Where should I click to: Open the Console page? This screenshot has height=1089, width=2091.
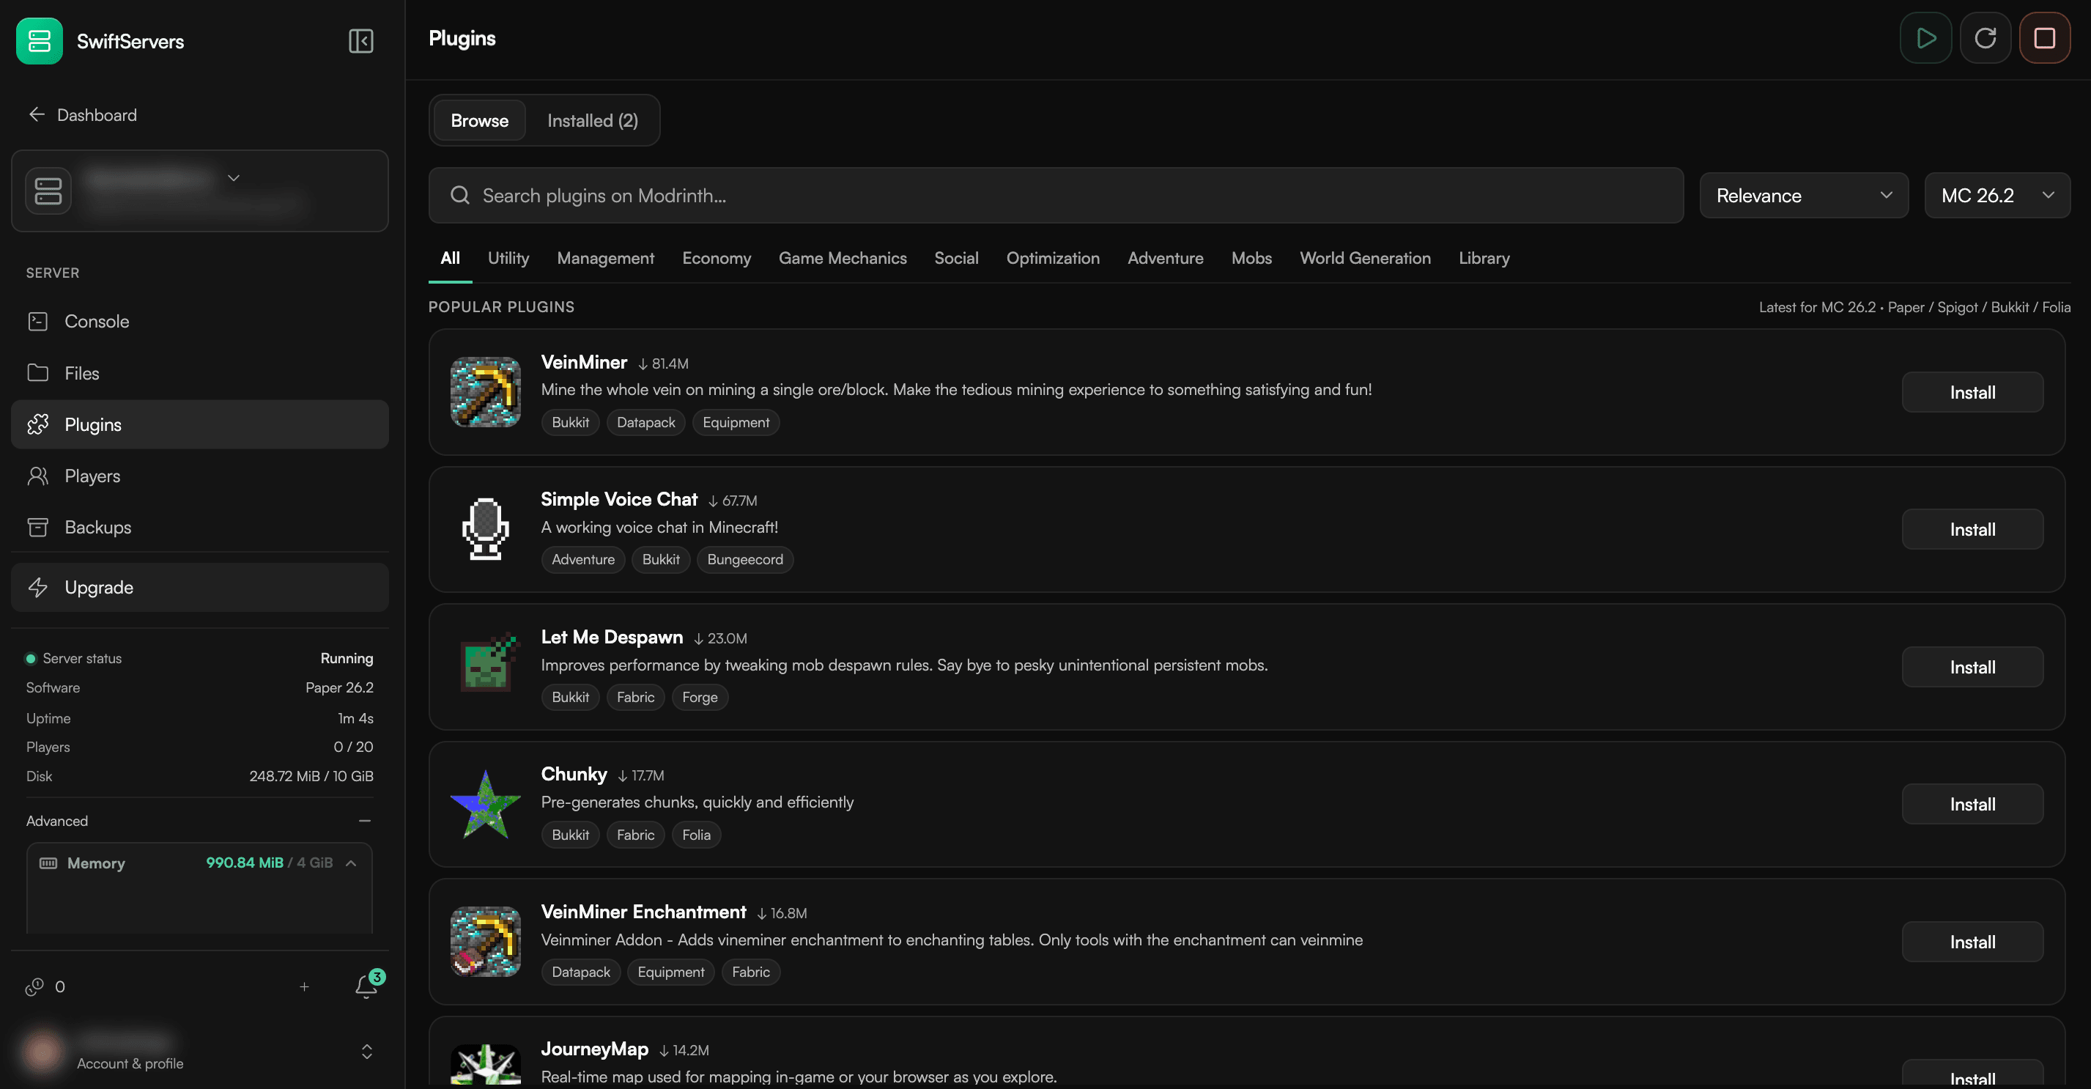tap(200, 322)
